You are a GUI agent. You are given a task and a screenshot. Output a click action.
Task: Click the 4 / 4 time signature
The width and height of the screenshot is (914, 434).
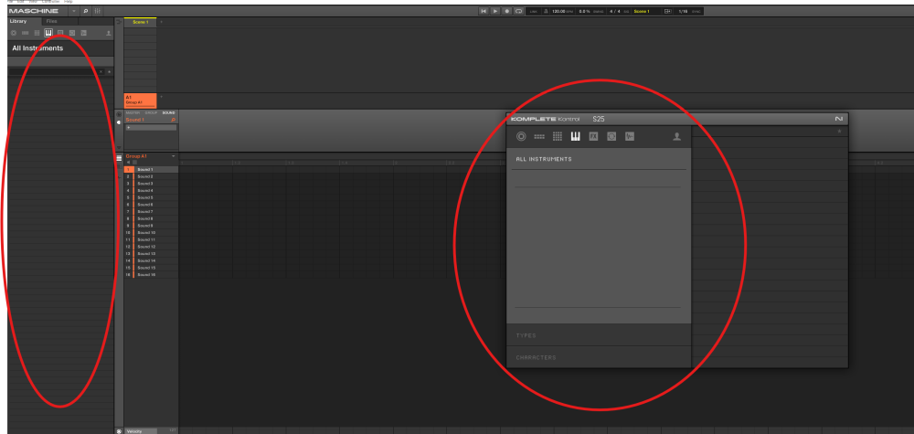(614, 11)
